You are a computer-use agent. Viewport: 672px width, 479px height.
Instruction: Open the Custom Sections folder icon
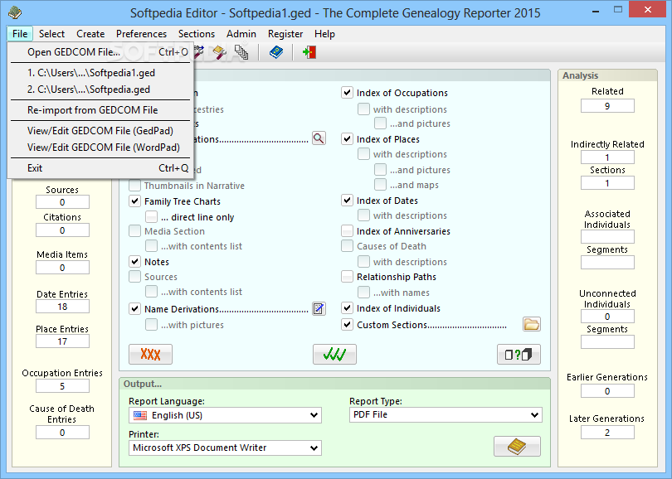[x=532, y=324]
